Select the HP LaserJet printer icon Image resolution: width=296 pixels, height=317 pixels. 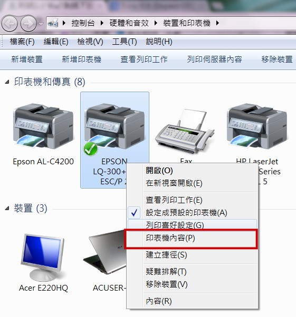(257, 126)
